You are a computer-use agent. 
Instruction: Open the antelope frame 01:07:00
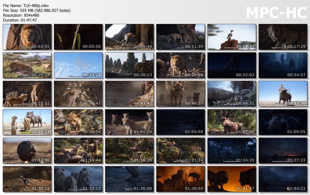point(232,122)
